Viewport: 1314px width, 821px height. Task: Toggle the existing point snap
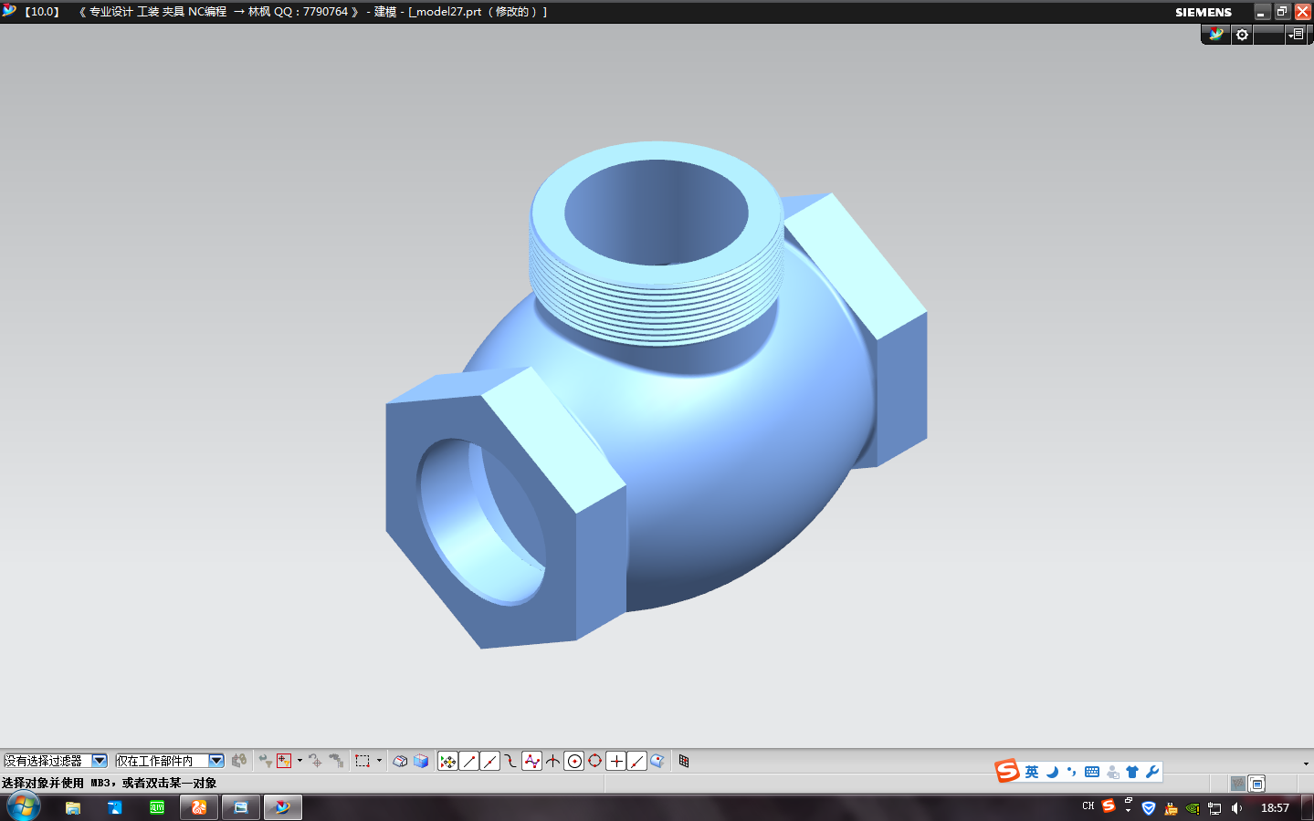pyautogui.click(x=616, y=761)
